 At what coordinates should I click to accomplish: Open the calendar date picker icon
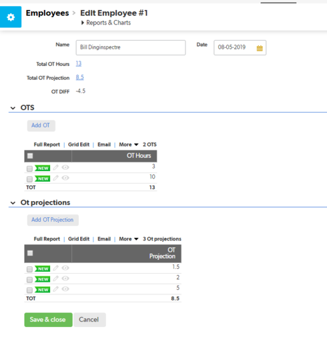click(260, 48)
